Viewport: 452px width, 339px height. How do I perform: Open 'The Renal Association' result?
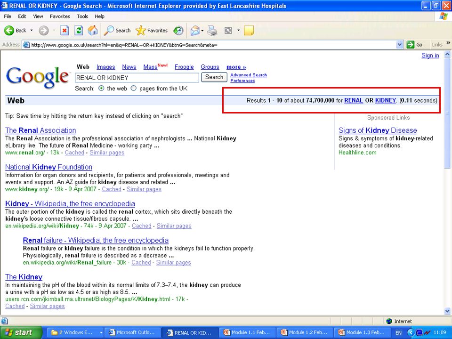tap(40, 130)
